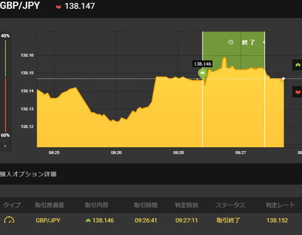Click the 40%/60% sentiment indicator bar
The image size is (302, 235).
tap(6, 86)
